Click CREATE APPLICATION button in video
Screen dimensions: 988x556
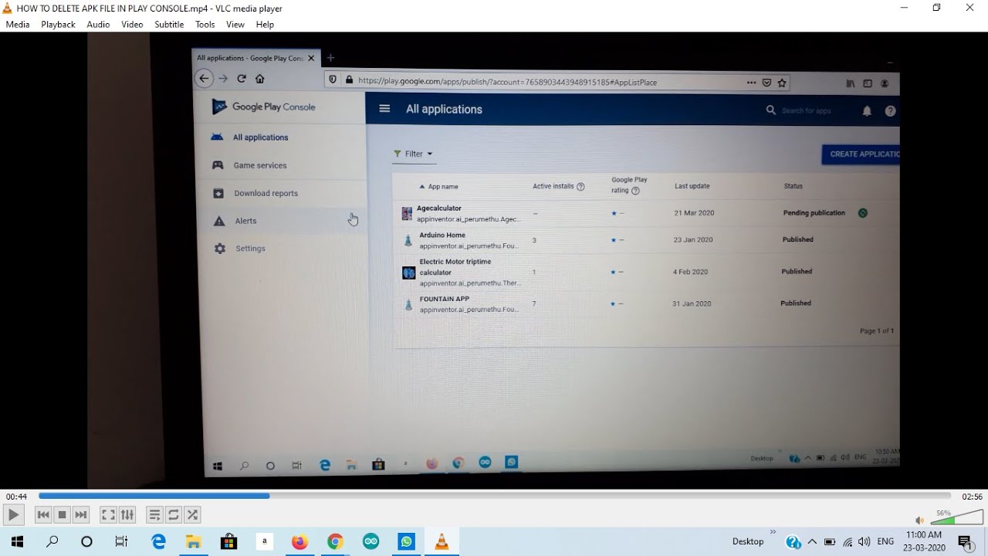[861, 154]
